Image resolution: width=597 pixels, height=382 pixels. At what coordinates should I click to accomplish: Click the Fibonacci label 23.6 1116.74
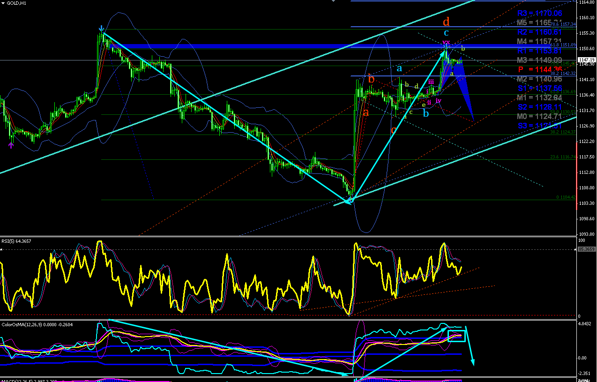pyautogui.click(x=563, y=157)
